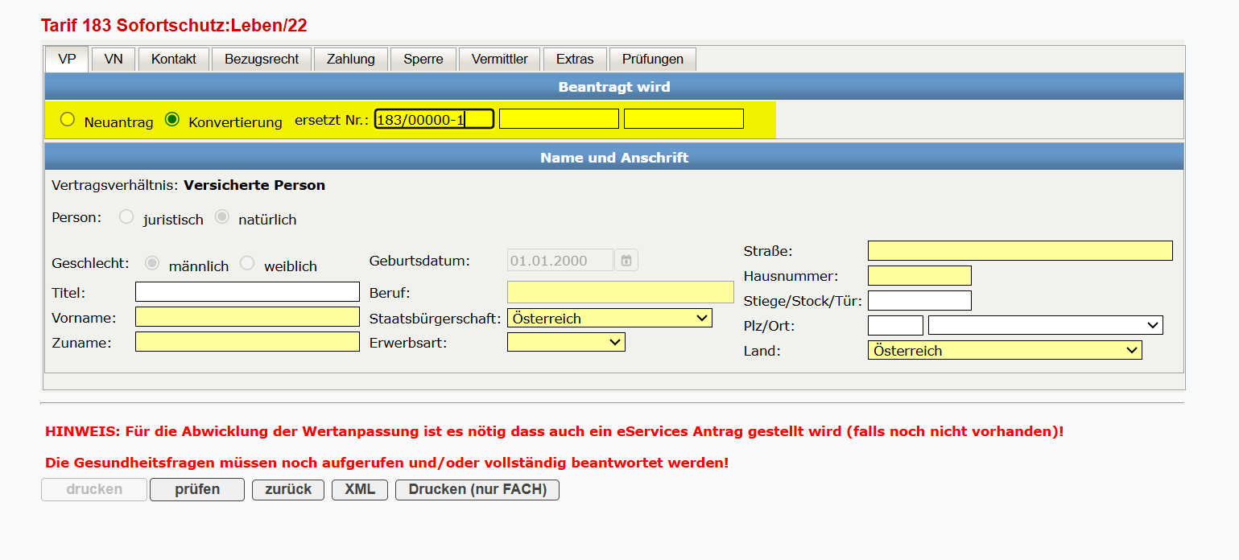This screenshot has height=560, width=1239.
Task: Click Drucken (nur FACH) button
Action: click(477, 490)
